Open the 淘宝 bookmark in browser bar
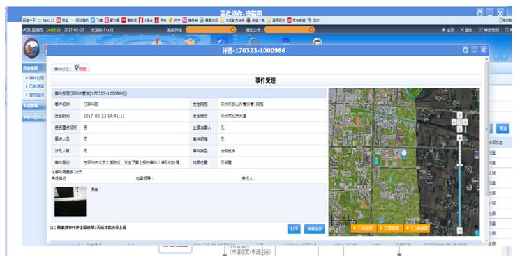 (x=62, y=20)
